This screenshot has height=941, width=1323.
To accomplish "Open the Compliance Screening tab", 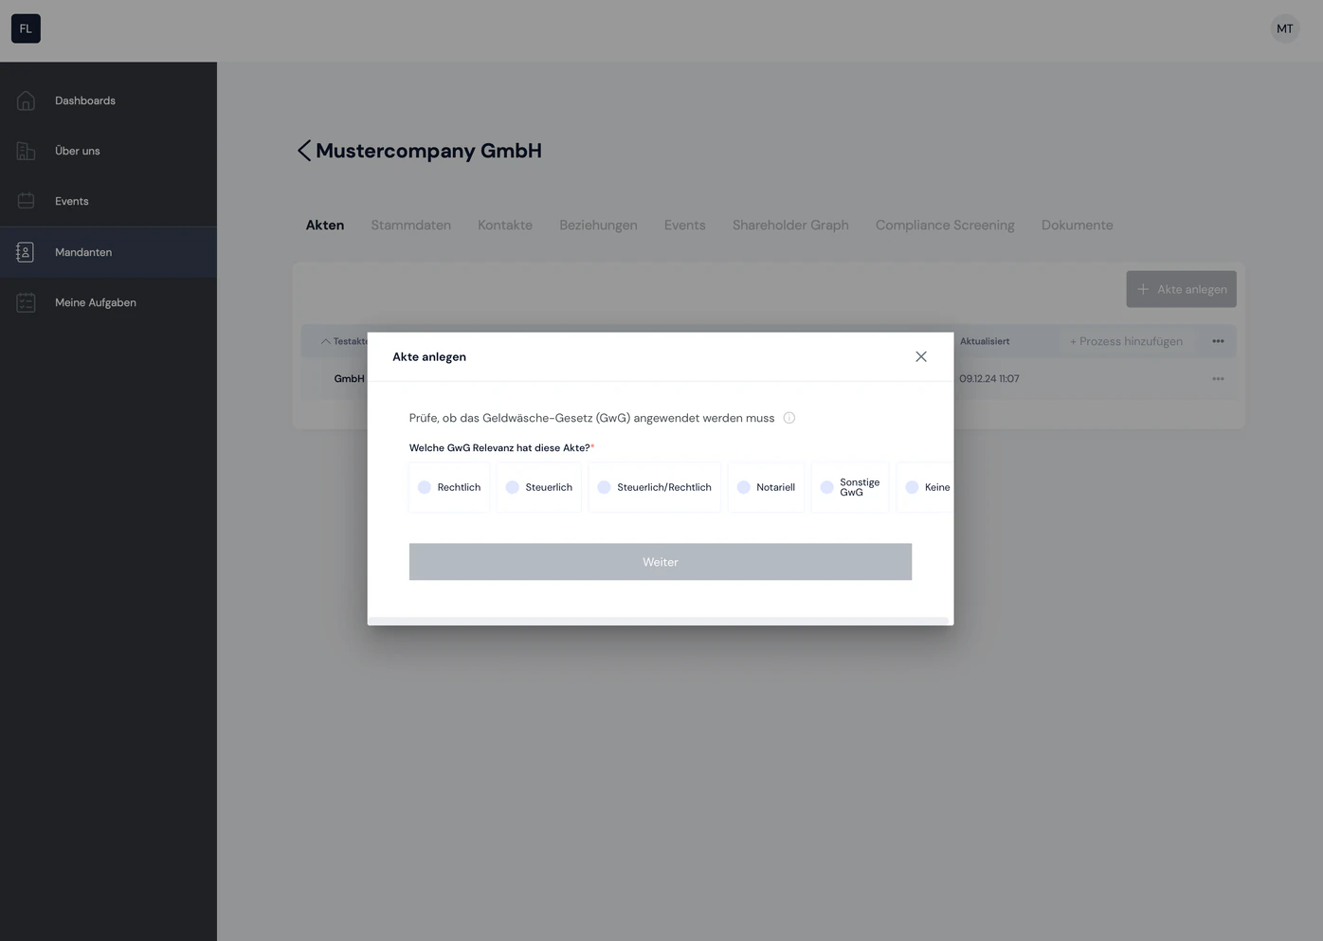I will tap(945, 226).
